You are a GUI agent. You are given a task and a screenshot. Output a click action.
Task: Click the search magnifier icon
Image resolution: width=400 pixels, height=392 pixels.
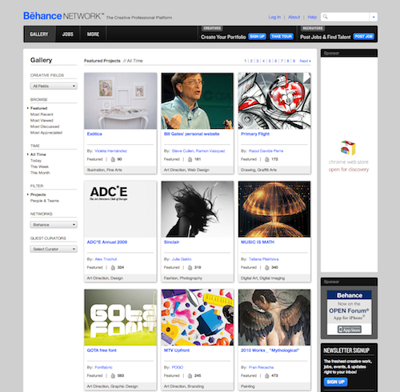pyautogui.click(x=325, y=17)
